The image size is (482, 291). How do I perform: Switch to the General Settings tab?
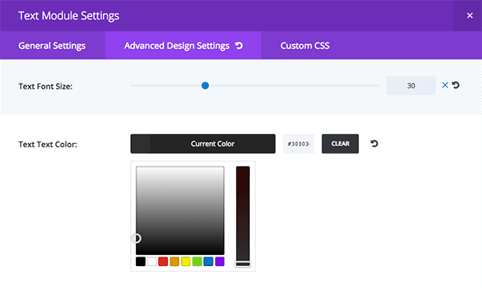pos(52,46)
